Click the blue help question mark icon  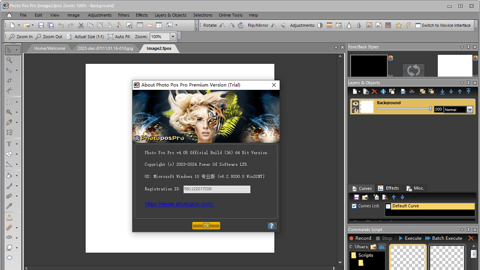(x=271, y=226)
